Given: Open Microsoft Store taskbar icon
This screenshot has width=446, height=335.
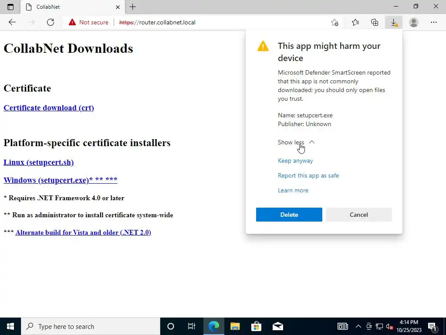Looking at the screenshot, I should point(256,326).
